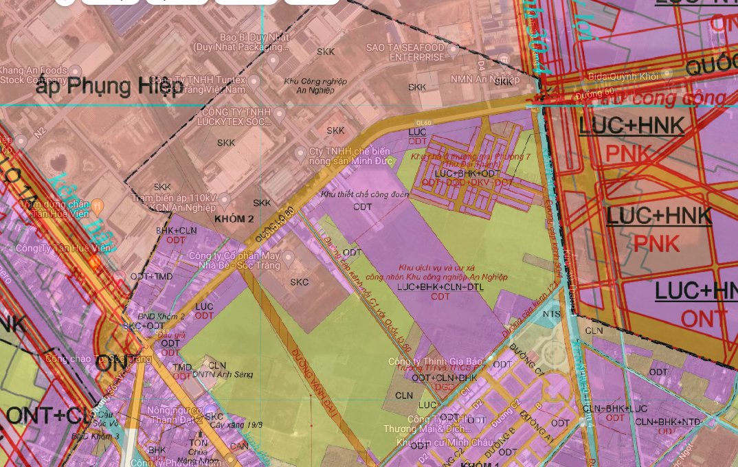Open the Bida Quỳnh Khôi location pin
The height and width of the screenshot is (467, 738).
tap(667, 73)
